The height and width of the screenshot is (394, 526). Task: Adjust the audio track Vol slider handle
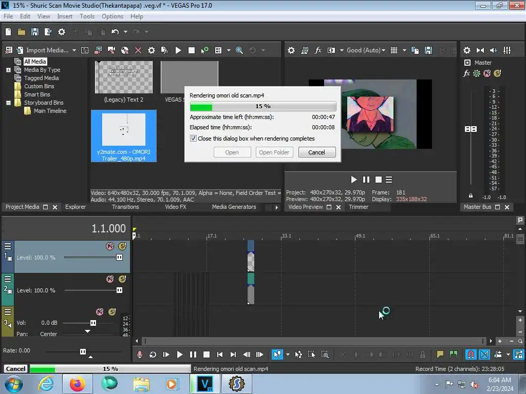tap(93, 323)
